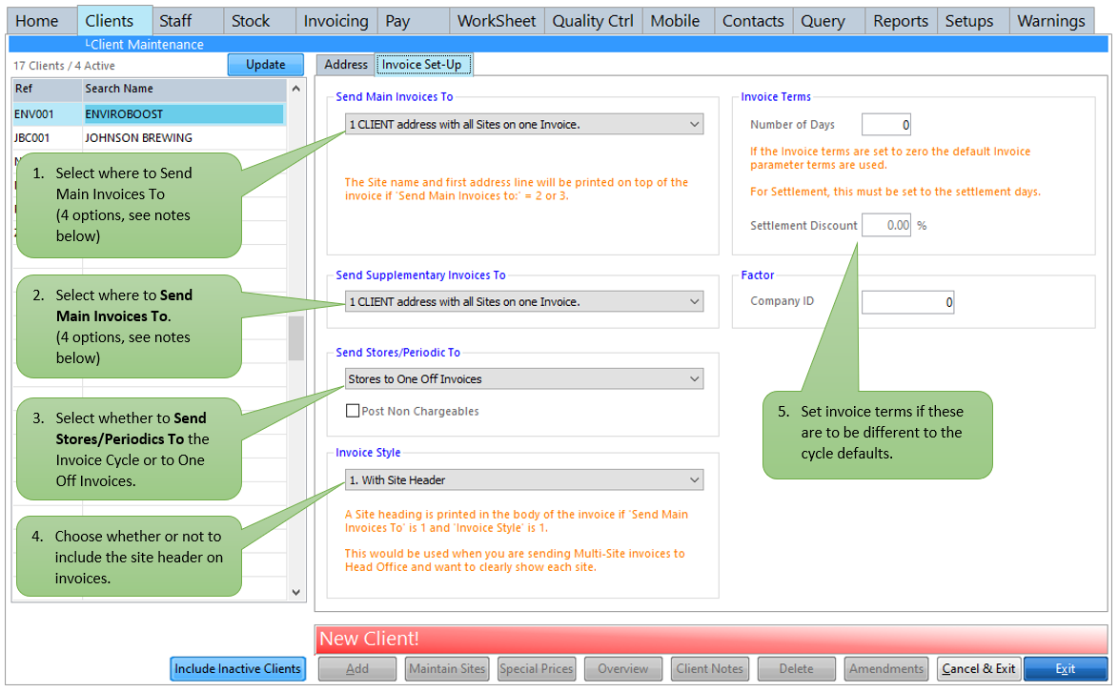
Task: Open the Invoicing menu
Action: (335, 20)
